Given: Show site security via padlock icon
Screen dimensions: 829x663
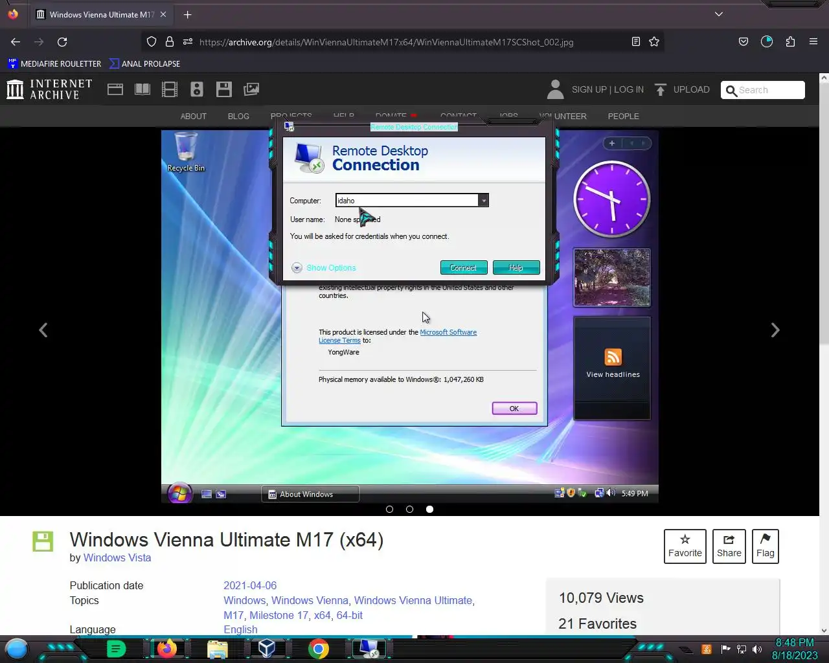Looking at the screenshot, I should (170, 41).
